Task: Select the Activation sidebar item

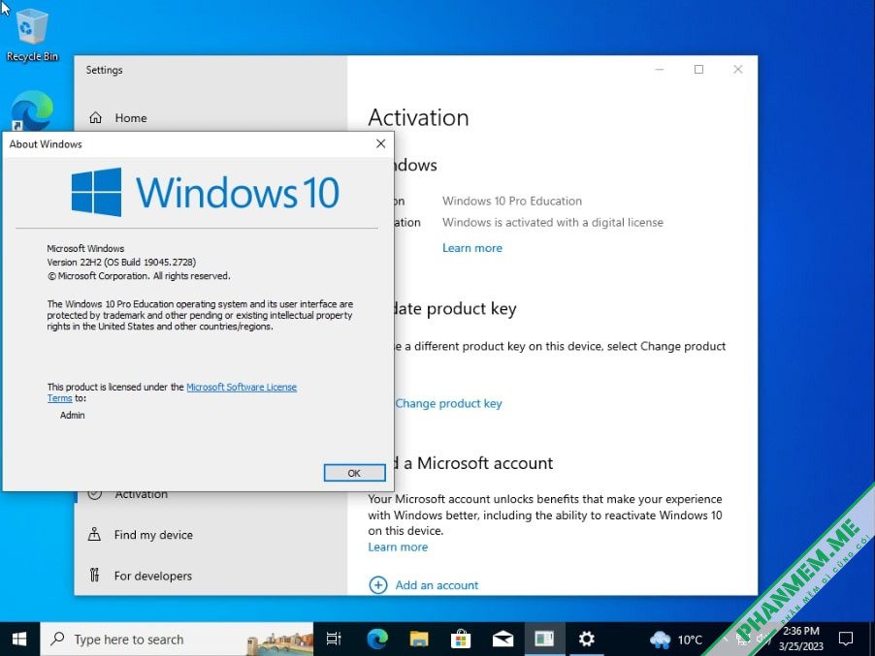Action: (x=142, y=494)
